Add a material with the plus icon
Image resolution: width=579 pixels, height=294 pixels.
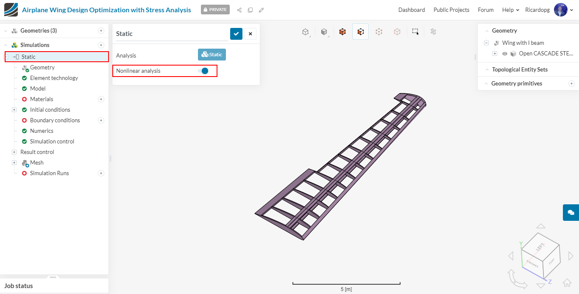101,99
